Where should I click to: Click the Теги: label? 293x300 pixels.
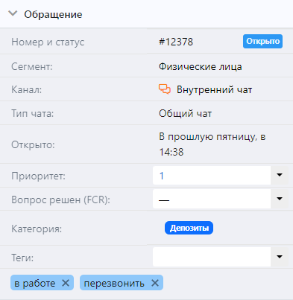point(22,258)
